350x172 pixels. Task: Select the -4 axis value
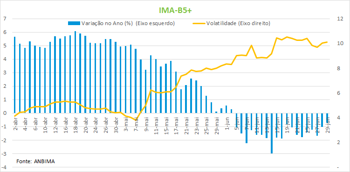coord(4,167)
